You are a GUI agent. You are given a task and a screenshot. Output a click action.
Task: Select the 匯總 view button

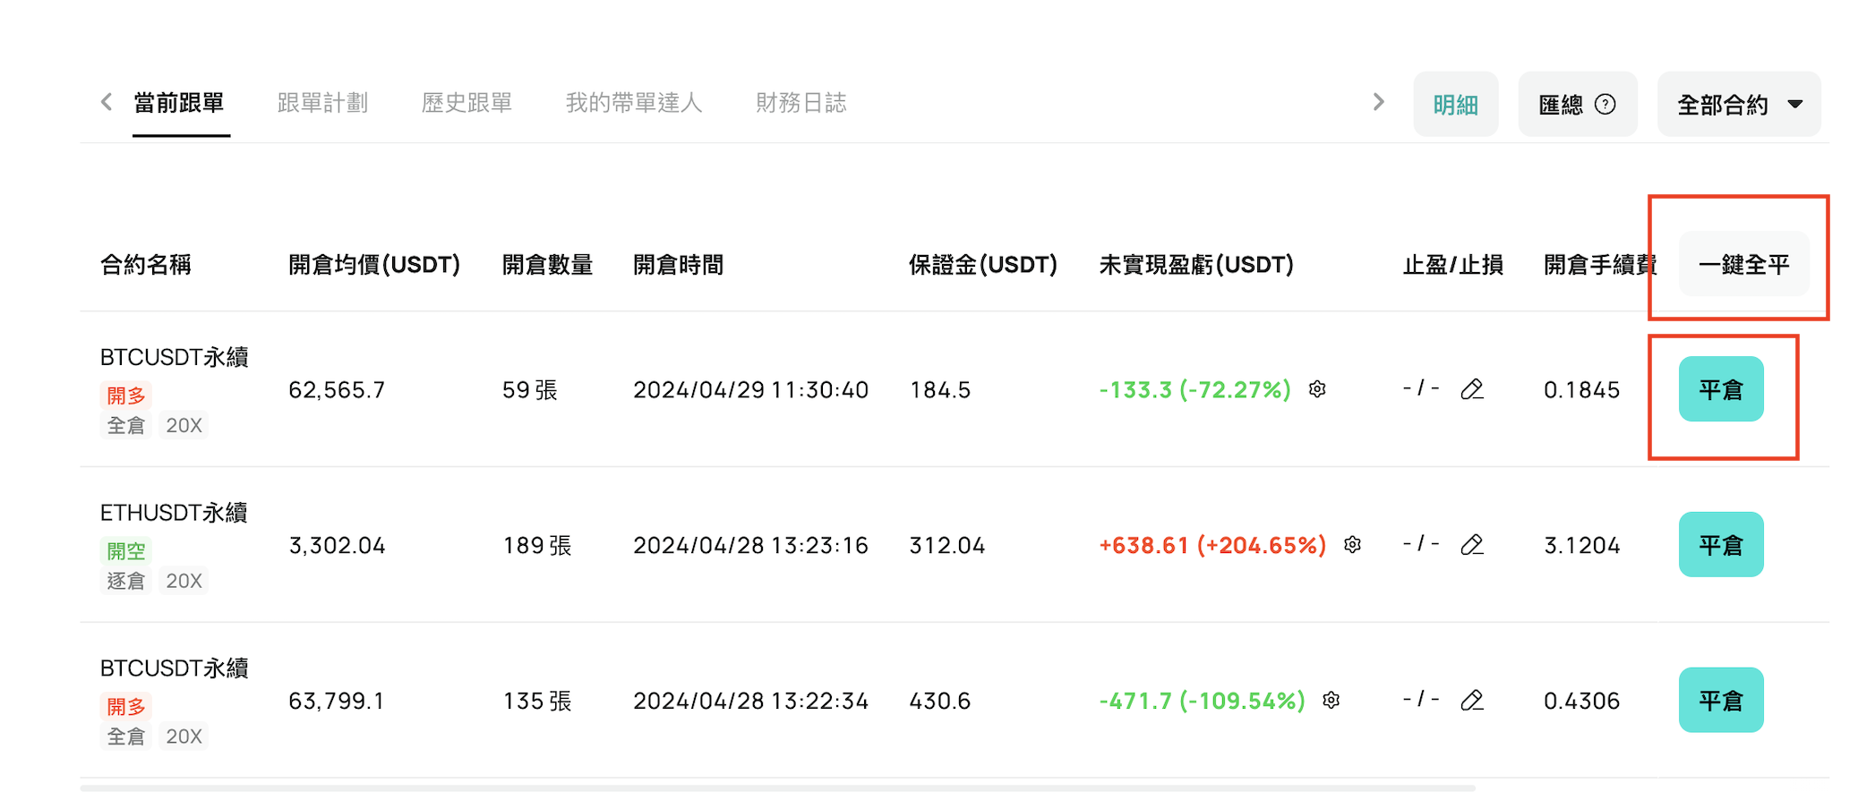click(1578, 105)
